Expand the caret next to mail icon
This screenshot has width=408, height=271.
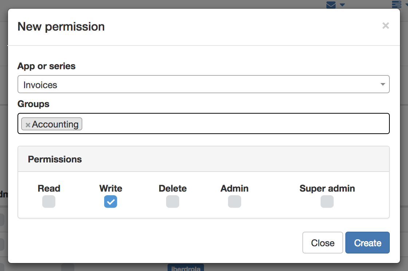(x=342, y=5)
